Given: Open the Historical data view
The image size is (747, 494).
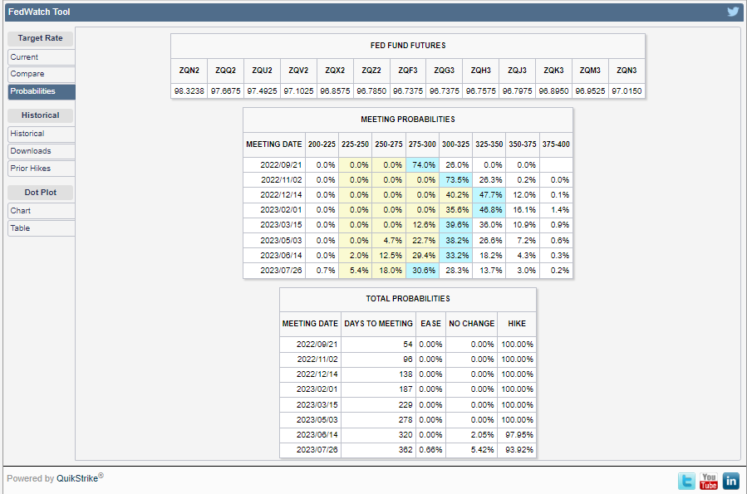Looking at the screenshot, I should pyautogui.click(x=42, y=134).
